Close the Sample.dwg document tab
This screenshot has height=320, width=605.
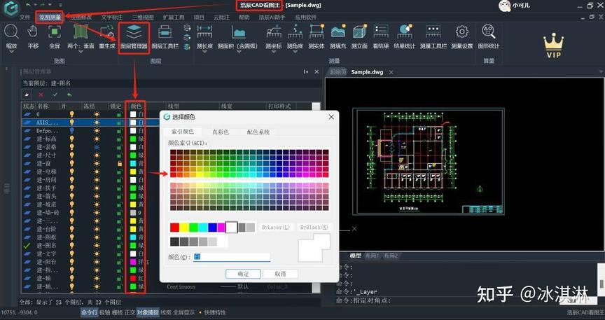(x=391, y=72)
